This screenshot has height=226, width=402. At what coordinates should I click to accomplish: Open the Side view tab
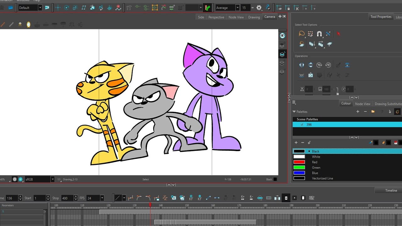pyautogui.click(x=201, y=17)
